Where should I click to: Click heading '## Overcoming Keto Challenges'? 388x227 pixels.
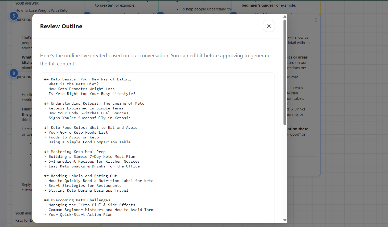77,200
